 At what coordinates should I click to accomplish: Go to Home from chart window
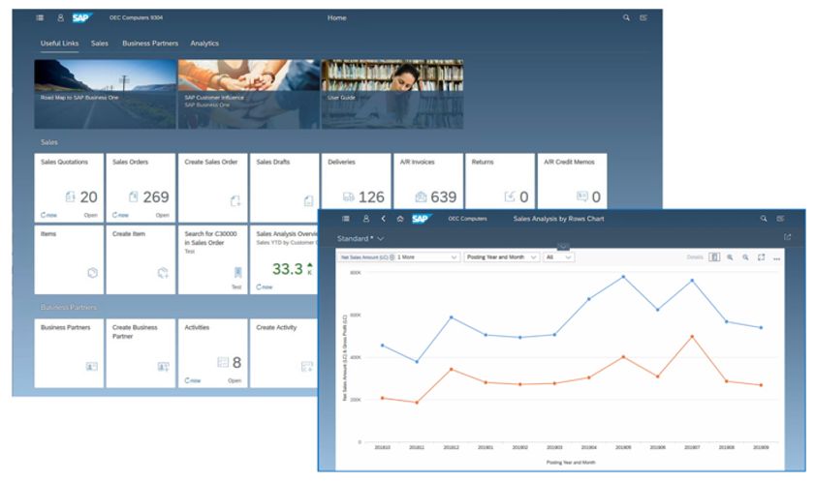[399, 219]
